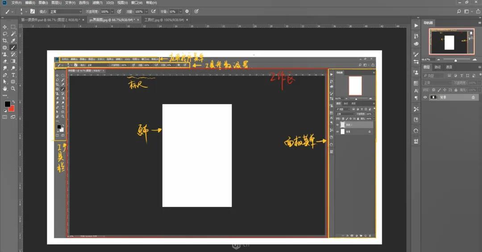Expand the 不透明度 opacity dropdown arrow
The height and width of the screenshot is (252, 482).
pyautogui.click(x=112, y=11)
